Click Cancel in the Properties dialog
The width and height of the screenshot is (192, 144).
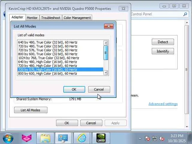(91, 123)
